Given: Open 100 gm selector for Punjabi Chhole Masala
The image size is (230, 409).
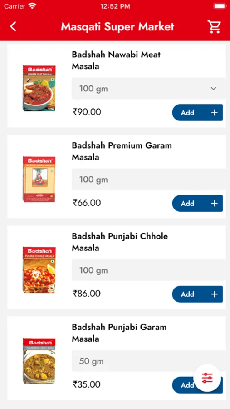Looking at the screenshot, I should pyautogui.click(x=149, y=270).
